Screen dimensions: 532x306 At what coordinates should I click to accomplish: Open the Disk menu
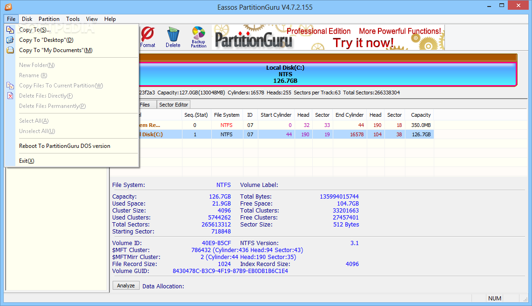[x=27, y=19]
